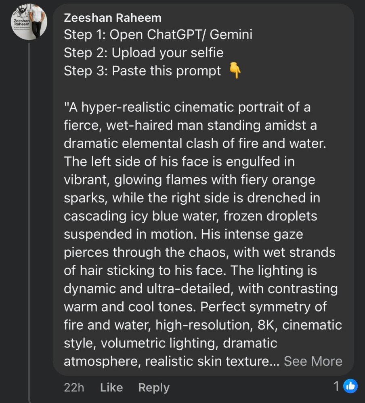365x403 pixels.
Task: Click the Zeeshan Raheem commenter name
Action: tap(113, 18)
